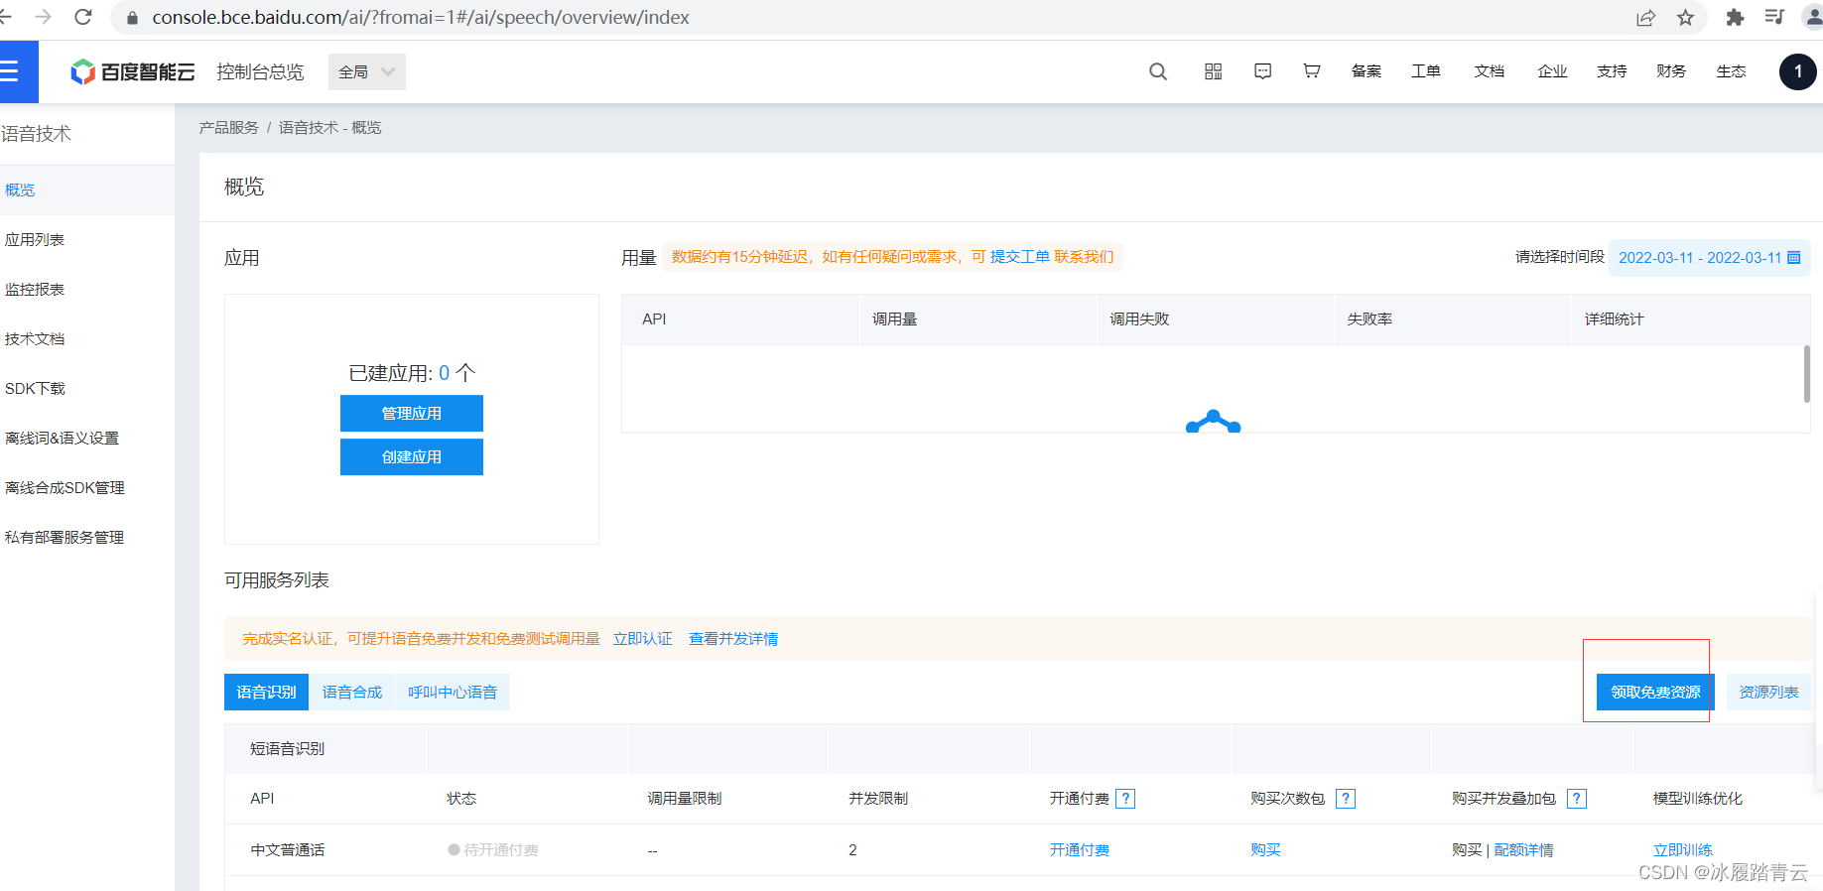Open the date range picker
Image resolution: width=1823 pixels, height=891 pixels.
click(1709, 258)
